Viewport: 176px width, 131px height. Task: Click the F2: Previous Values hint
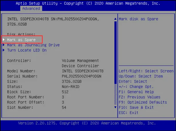click(139, 97)
